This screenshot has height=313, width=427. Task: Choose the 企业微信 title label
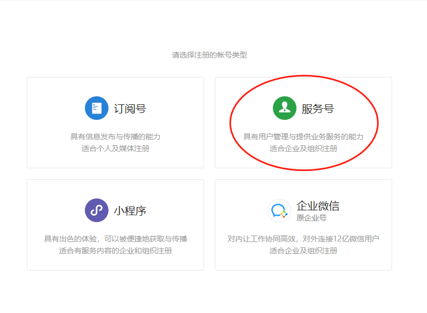pyautogui.click(x=318, y=206)
